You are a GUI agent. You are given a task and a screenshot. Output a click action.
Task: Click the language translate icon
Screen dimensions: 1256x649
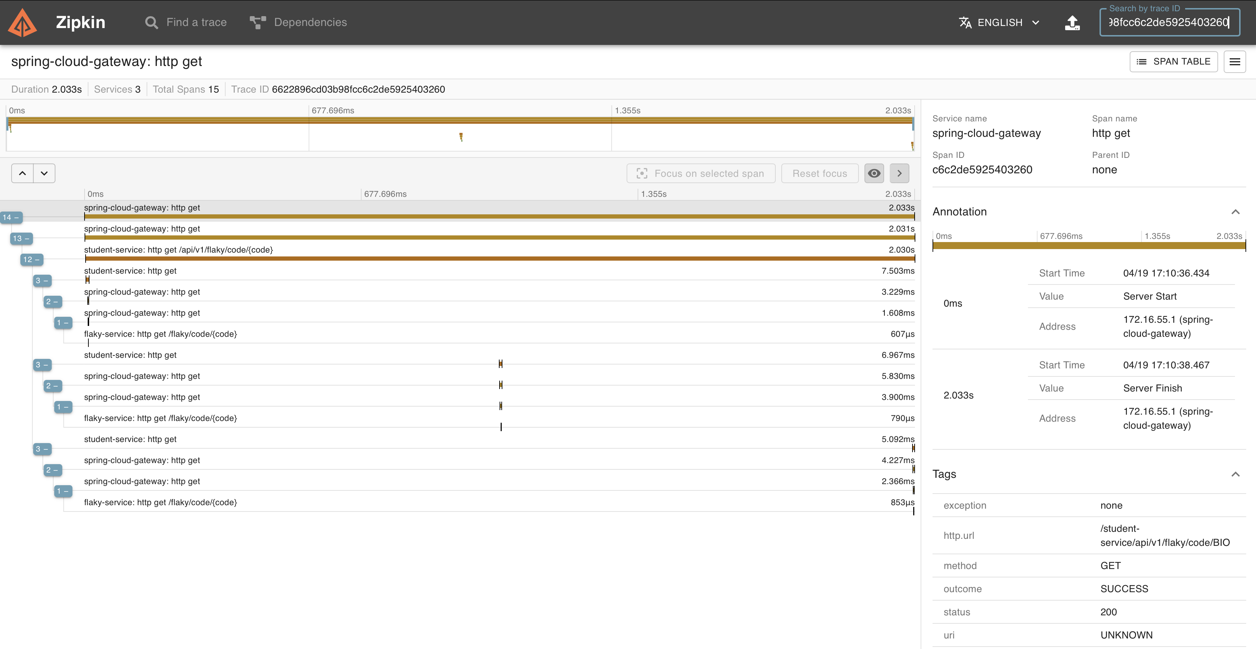pos(965,22)
